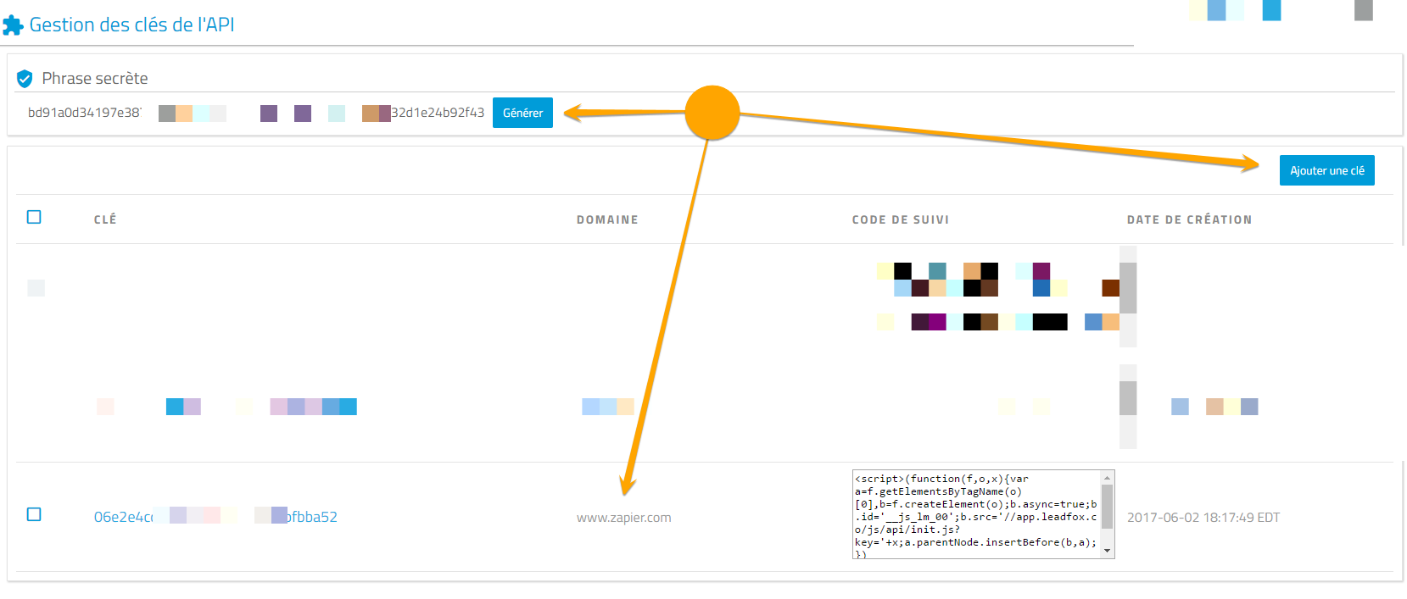Viewport: 1407px width, 599px height.
Task: Click the Gestion des clés de l'API title
Action: pyautogui.click(x=131, y=25)
